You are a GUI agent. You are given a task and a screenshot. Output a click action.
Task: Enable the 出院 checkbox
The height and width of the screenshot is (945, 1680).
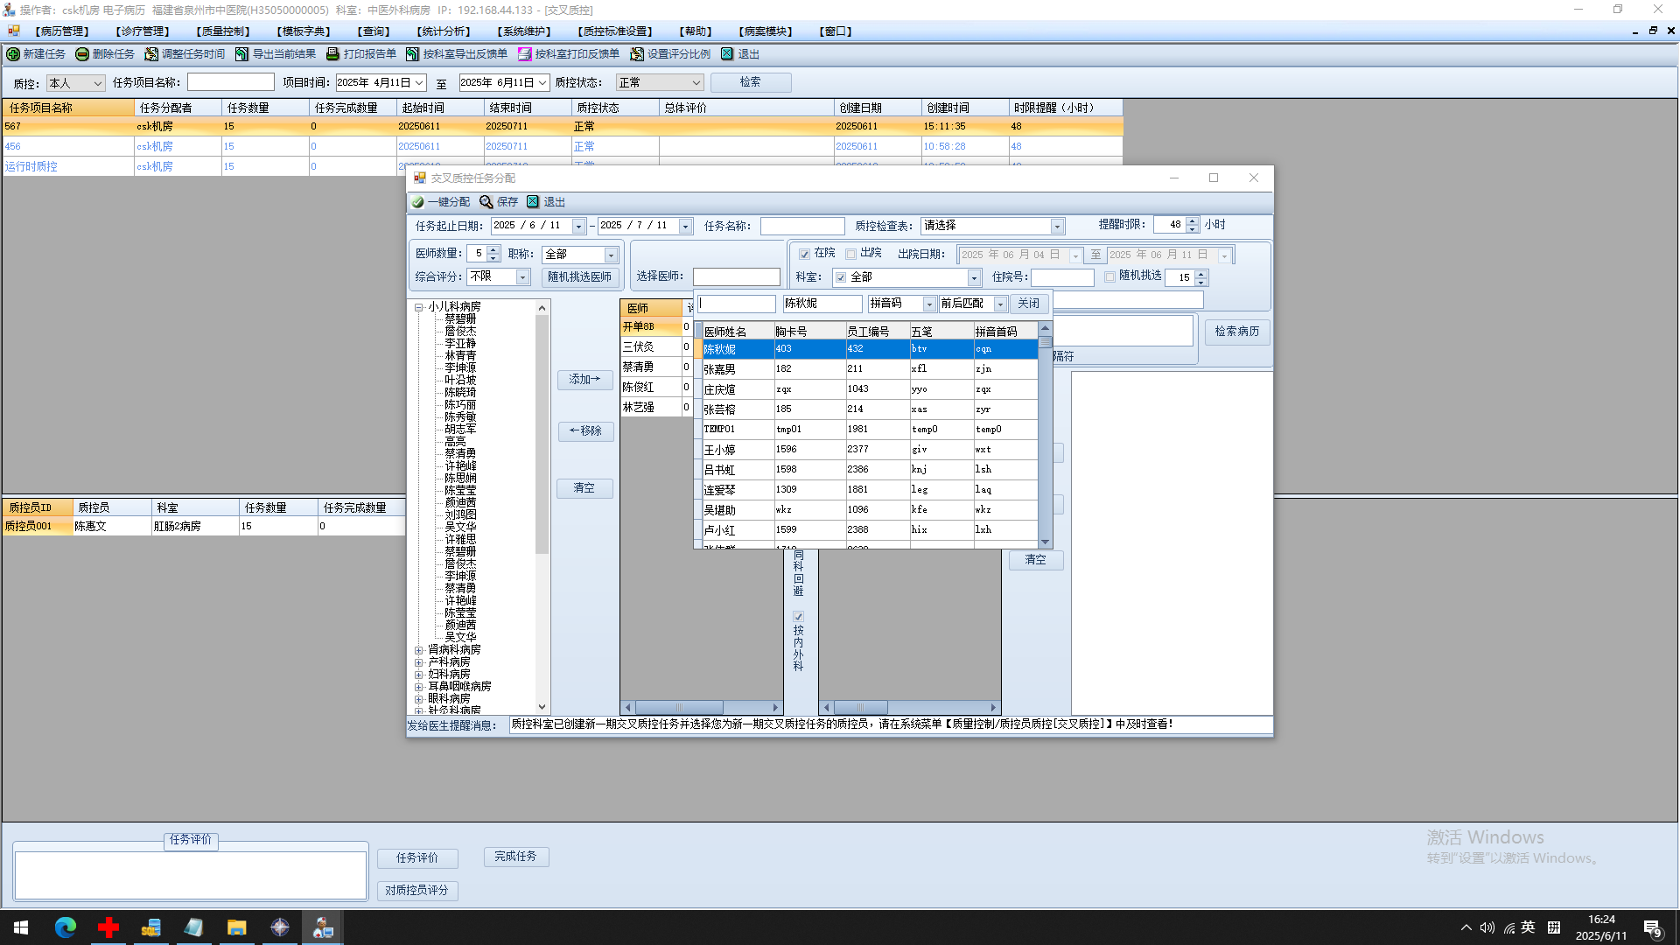click(x=850, y=254)
